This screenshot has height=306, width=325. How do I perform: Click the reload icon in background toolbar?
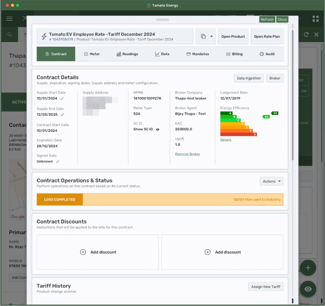(306, 34)
